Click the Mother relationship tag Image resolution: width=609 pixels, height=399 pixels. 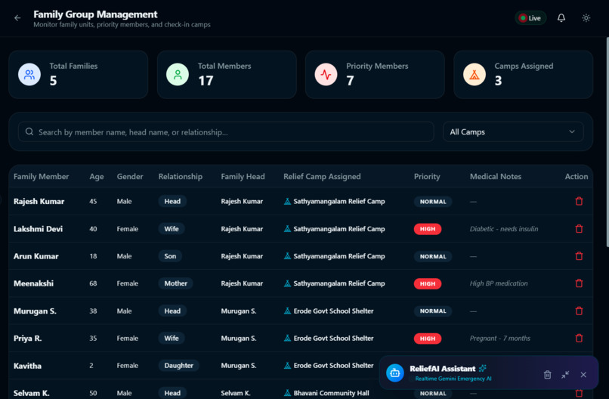[175, 283]
